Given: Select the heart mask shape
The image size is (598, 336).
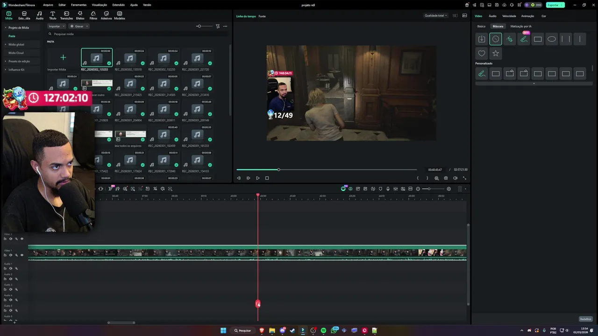Looking at the screenshot, I should tap(482, 53).
